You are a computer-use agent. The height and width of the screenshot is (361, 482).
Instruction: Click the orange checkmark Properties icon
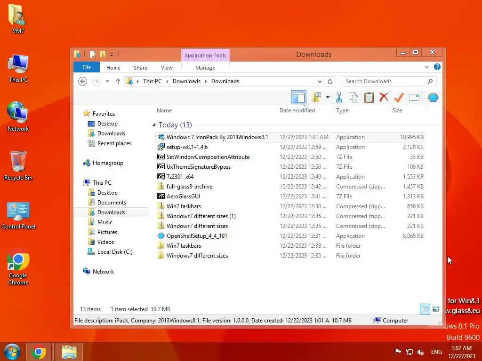[399, 97]
